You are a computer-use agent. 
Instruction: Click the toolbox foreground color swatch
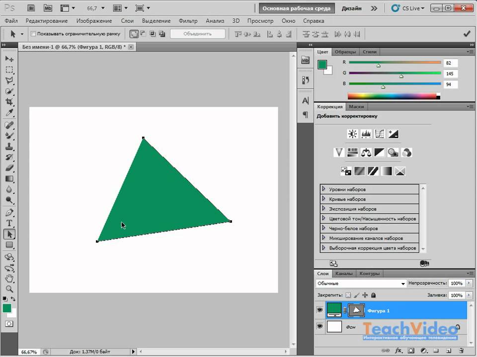[x=7, y=308]
